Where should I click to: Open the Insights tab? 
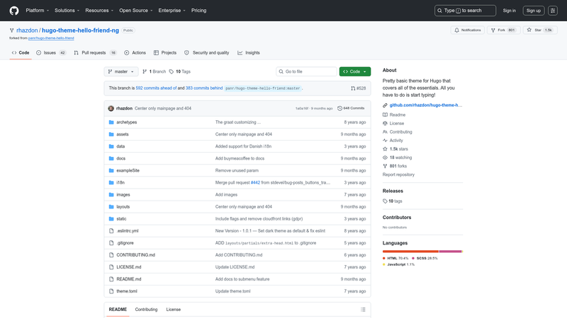(x=249, y=52)
